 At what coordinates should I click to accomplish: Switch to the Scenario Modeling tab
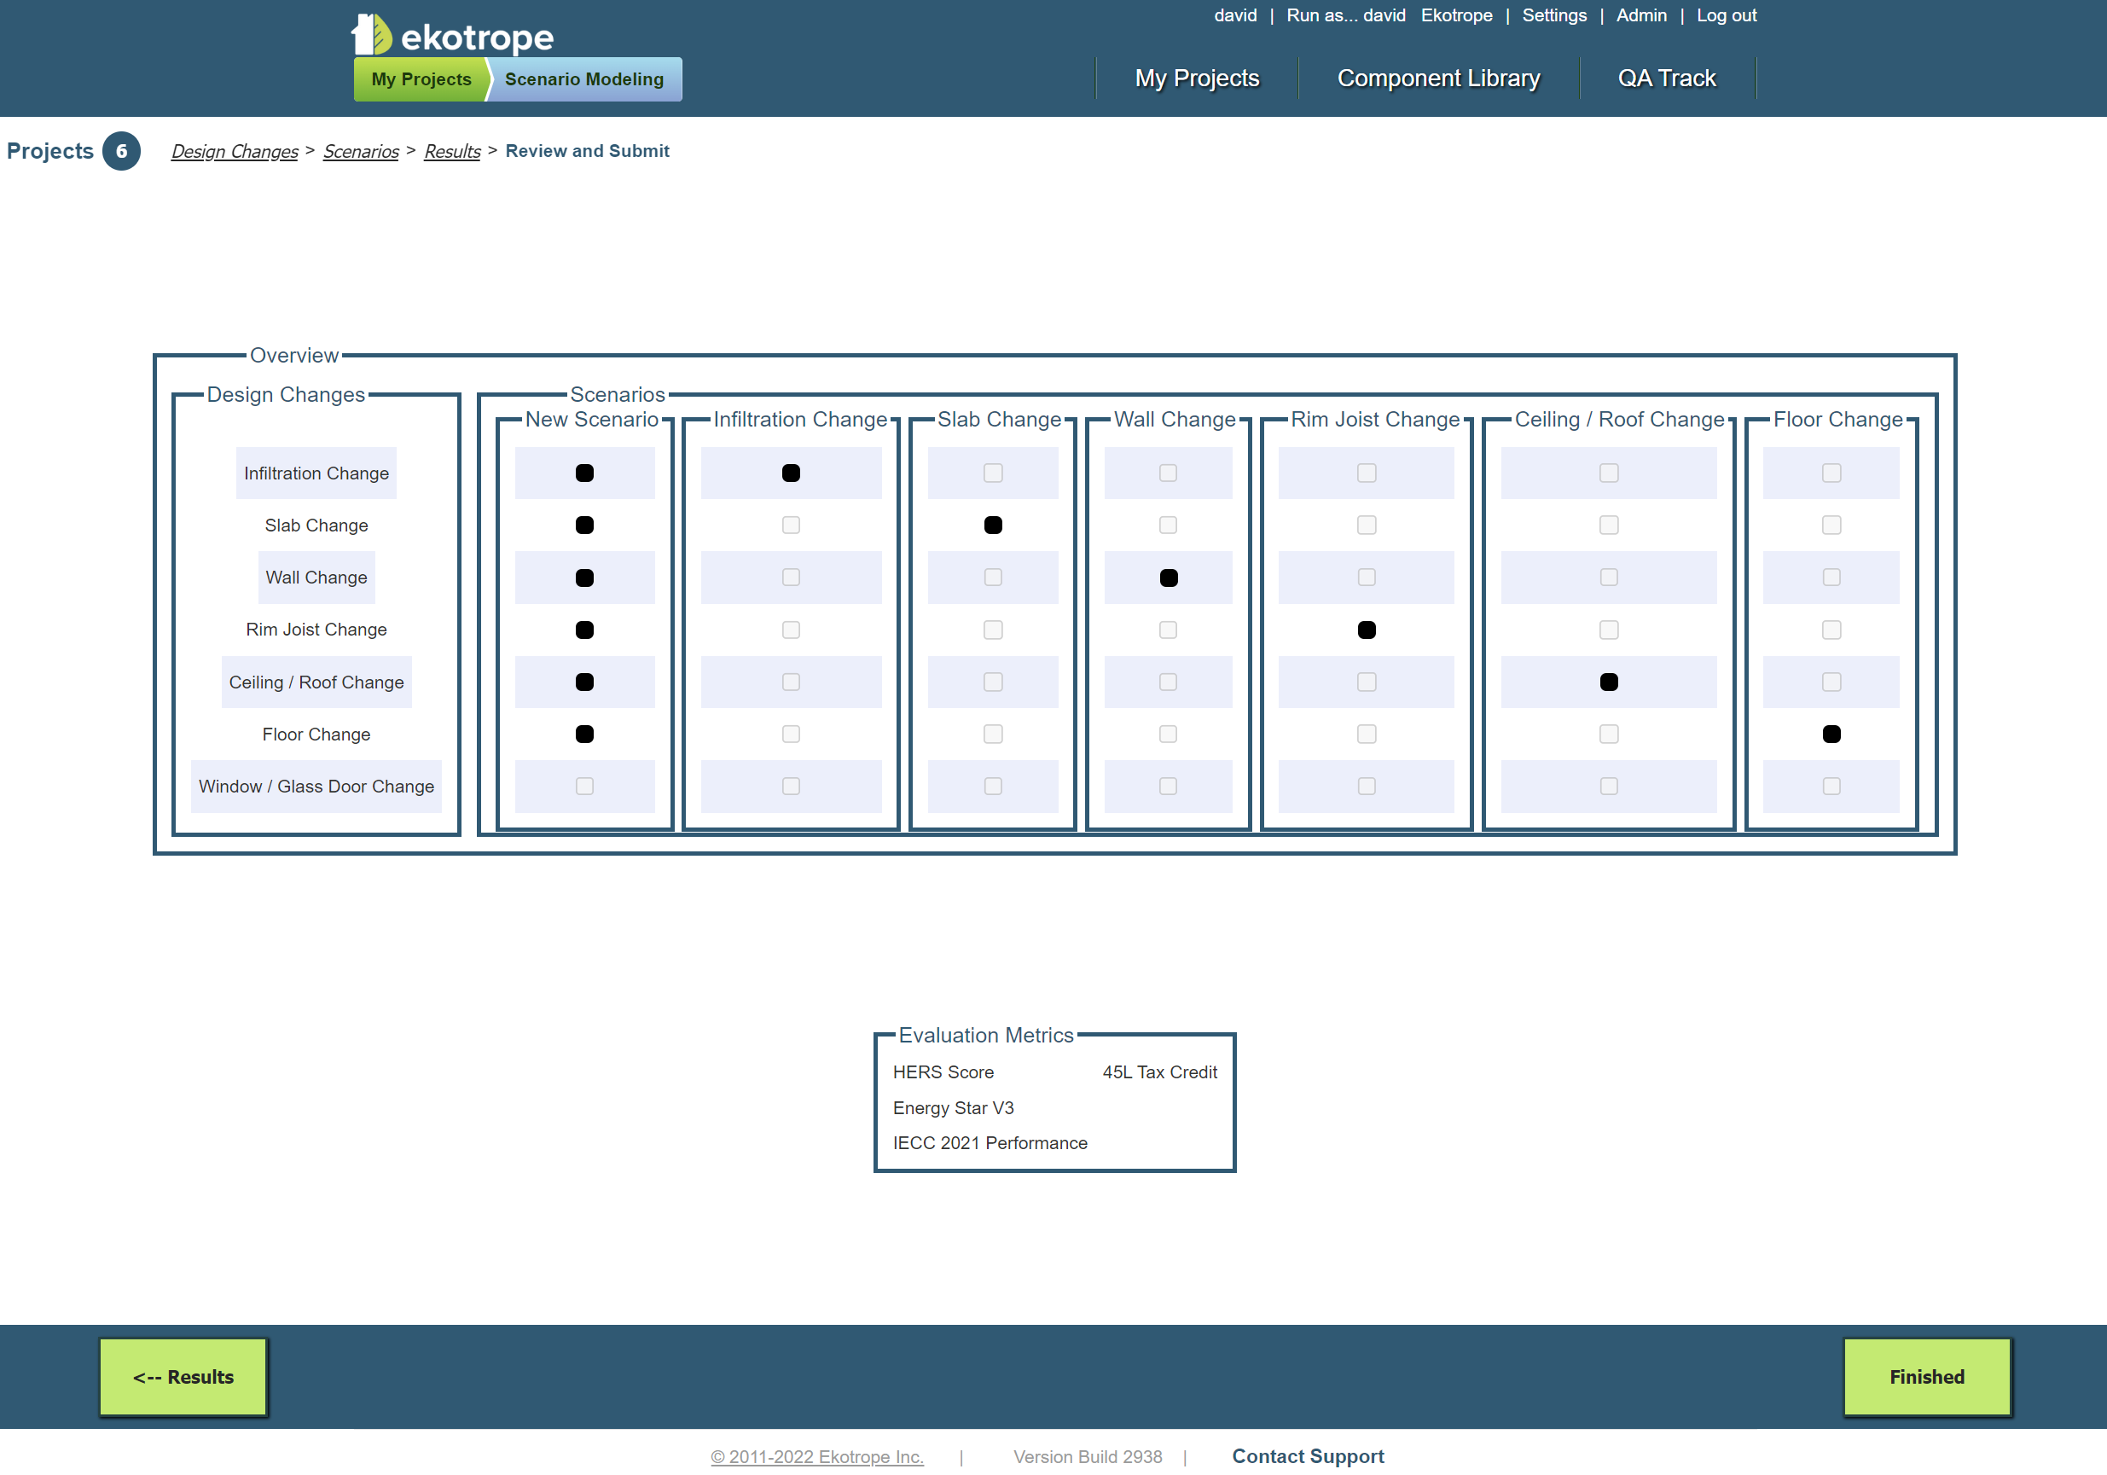click(x=583, y=80)
